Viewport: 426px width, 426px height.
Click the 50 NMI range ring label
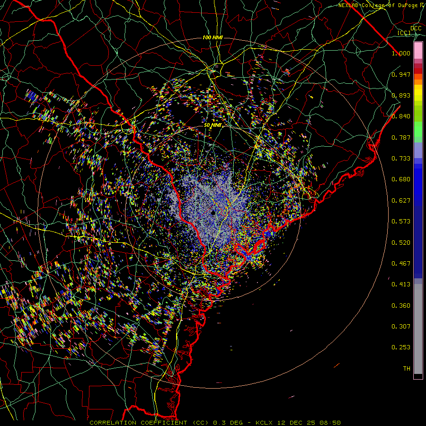pos(213,125)
